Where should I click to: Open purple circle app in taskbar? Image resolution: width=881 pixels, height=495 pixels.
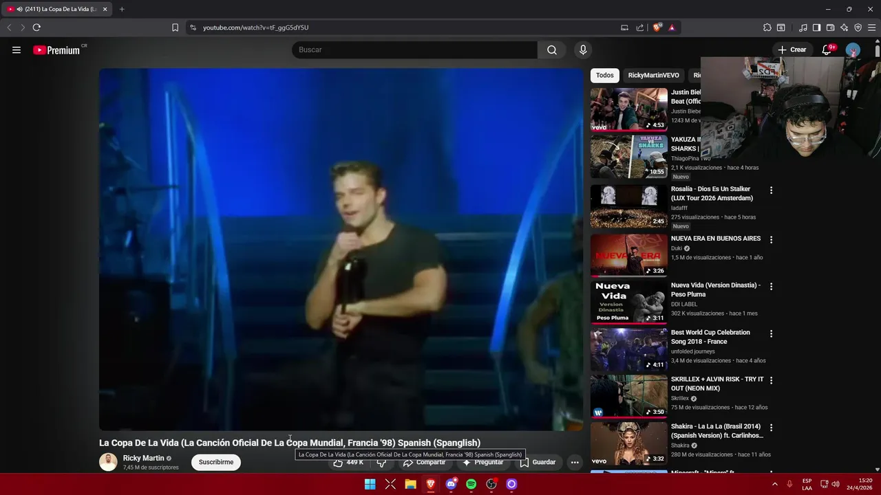click(511, 484)
